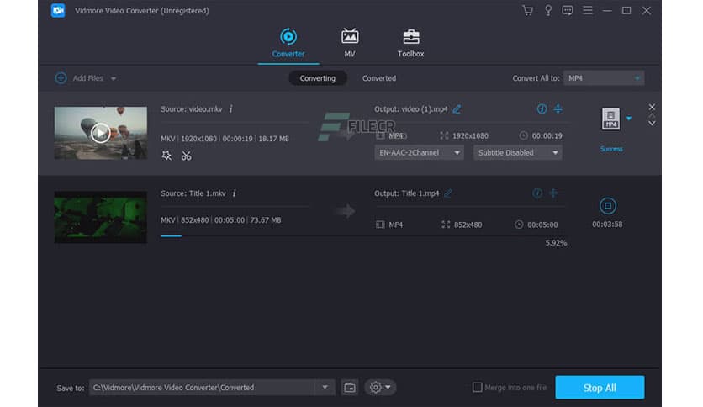Move video.mkv item up
The height and width of the screenshot is (407, 703).
[652, 116]
